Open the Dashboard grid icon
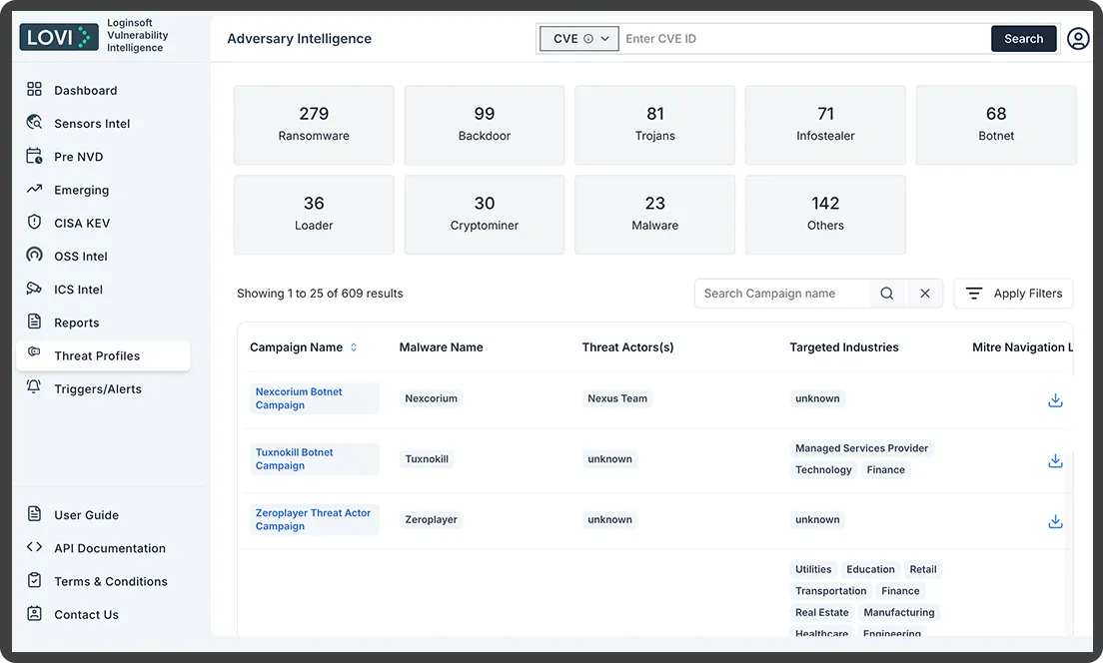Viewport: 1103px width, 663px height. (x=34, y=89)
